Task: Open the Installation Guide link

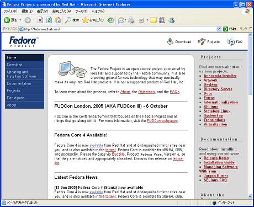Action: pyautogui.click(x=219, y=162)
